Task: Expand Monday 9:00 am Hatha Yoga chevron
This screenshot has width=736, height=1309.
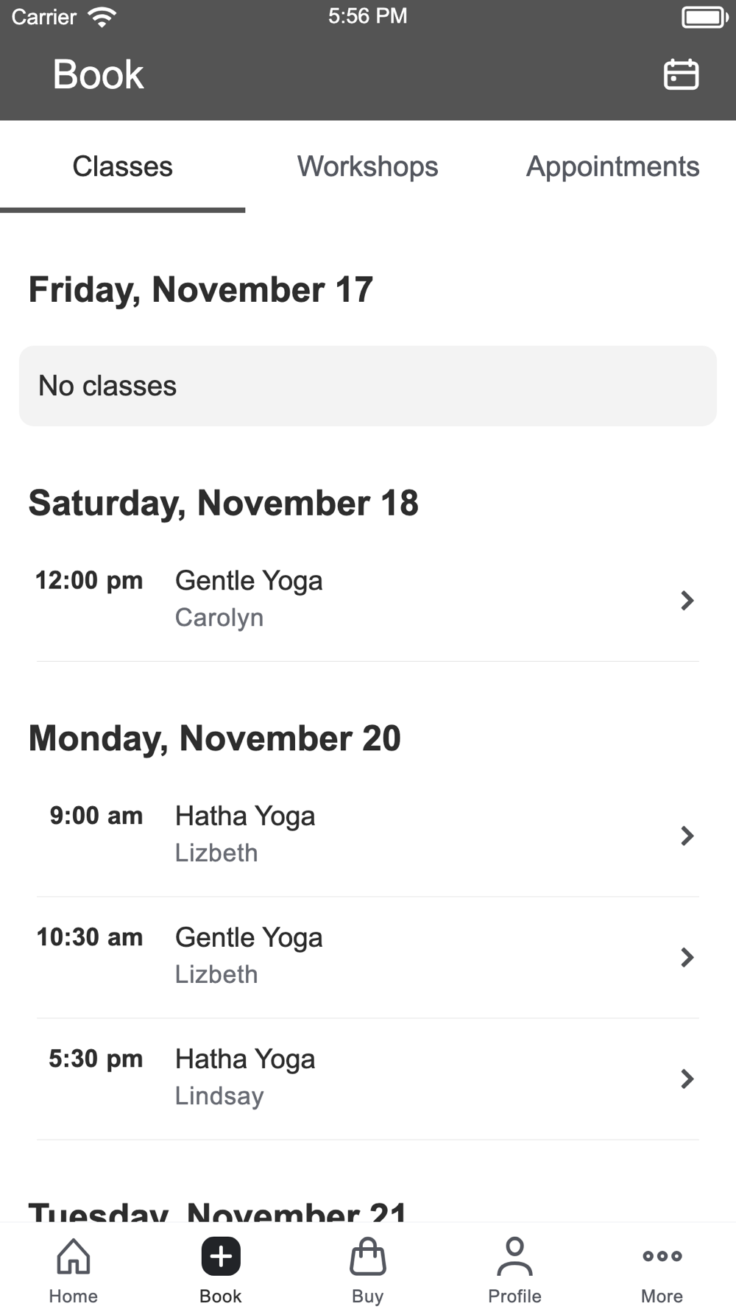Action: [x=687, y=836]
